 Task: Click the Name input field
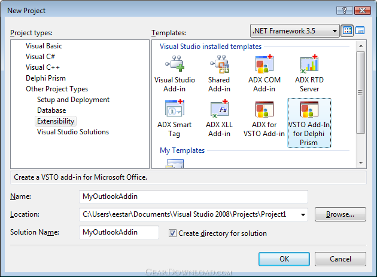[193, 196]
